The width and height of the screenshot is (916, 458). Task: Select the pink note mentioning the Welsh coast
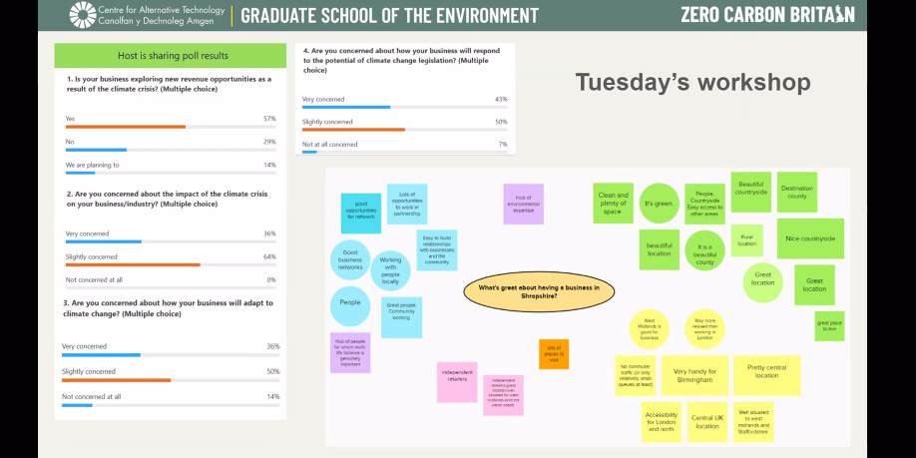(x=503, y=395)
